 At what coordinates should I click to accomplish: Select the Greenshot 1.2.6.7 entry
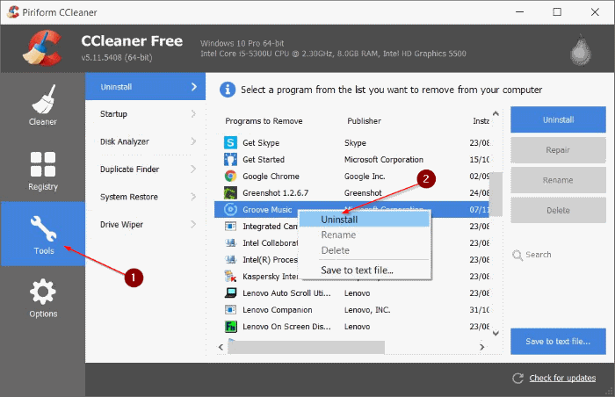click(x=351, y=193)
